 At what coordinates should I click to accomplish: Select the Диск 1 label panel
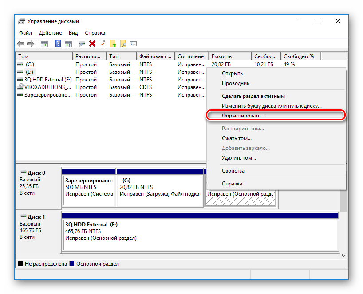(38, 227)
